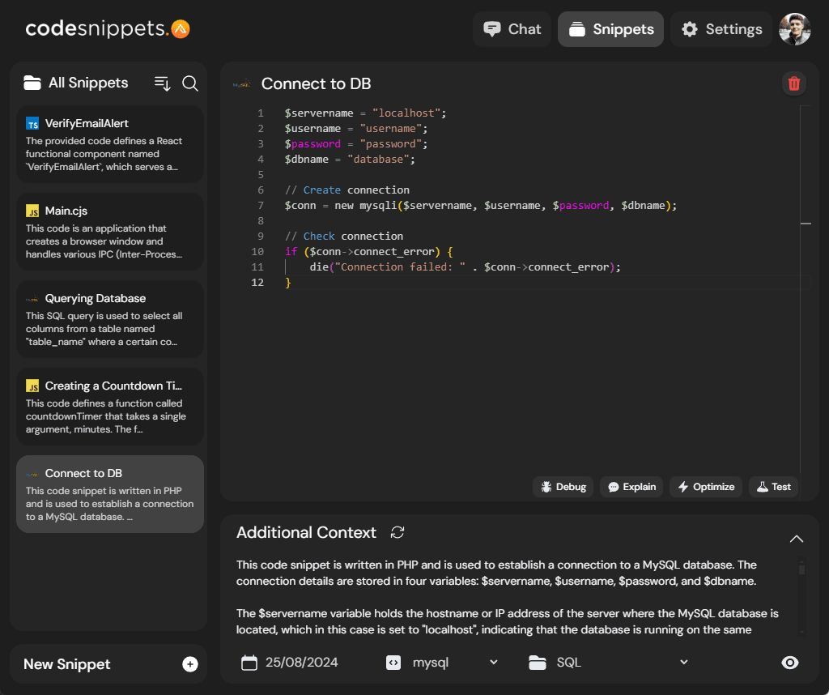Image resolution: width=829 pixels, height=695 pixels.
Task: Click the code brackets language icon
Action: tap(393, 663)
